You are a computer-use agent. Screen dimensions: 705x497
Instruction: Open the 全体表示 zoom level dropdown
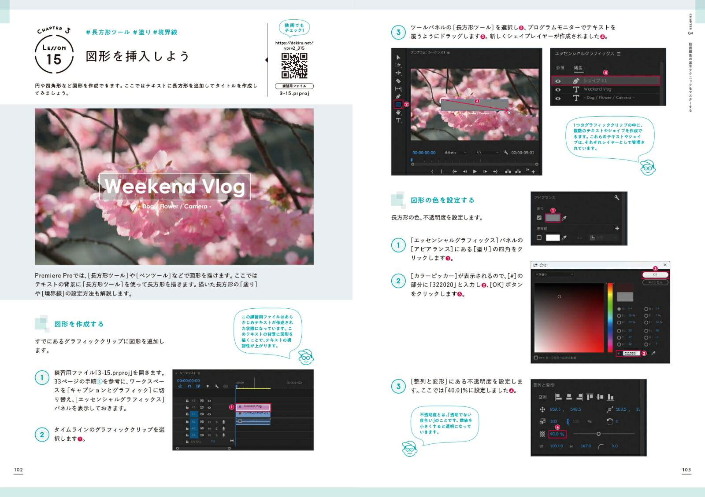point(455,153)
